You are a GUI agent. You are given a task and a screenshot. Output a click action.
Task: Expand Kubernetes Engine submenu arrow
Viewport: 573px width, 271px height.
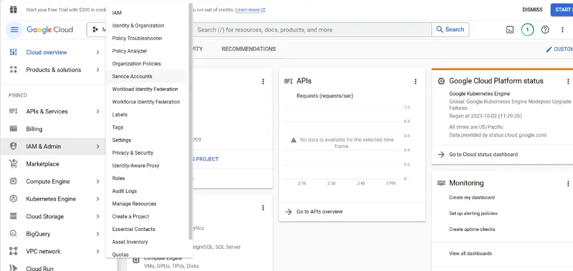click(97, 199)
